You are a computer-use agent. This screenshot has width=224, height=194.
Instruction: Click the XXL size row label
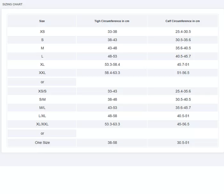point(42,73)
